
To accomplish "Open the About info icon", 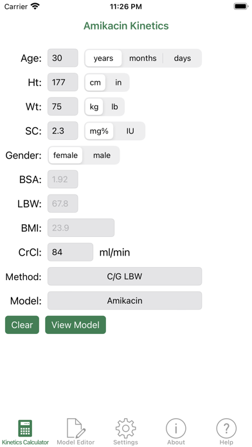I will pos(176,428).
